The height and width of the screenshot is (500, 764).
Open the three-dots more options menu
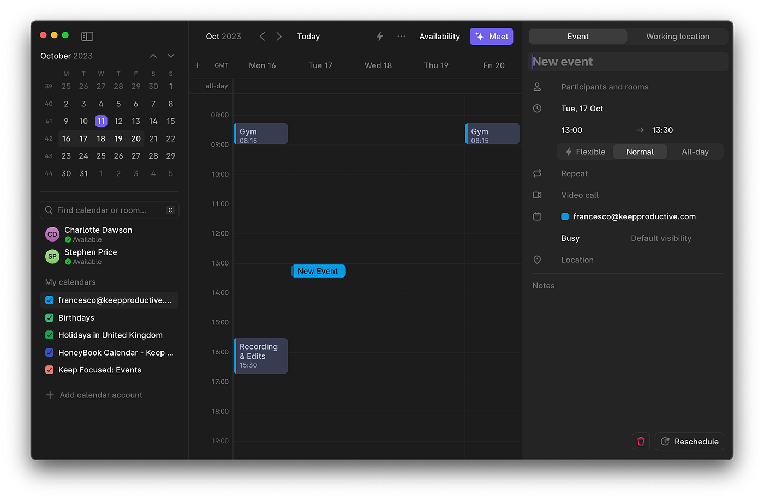[401, 37]
